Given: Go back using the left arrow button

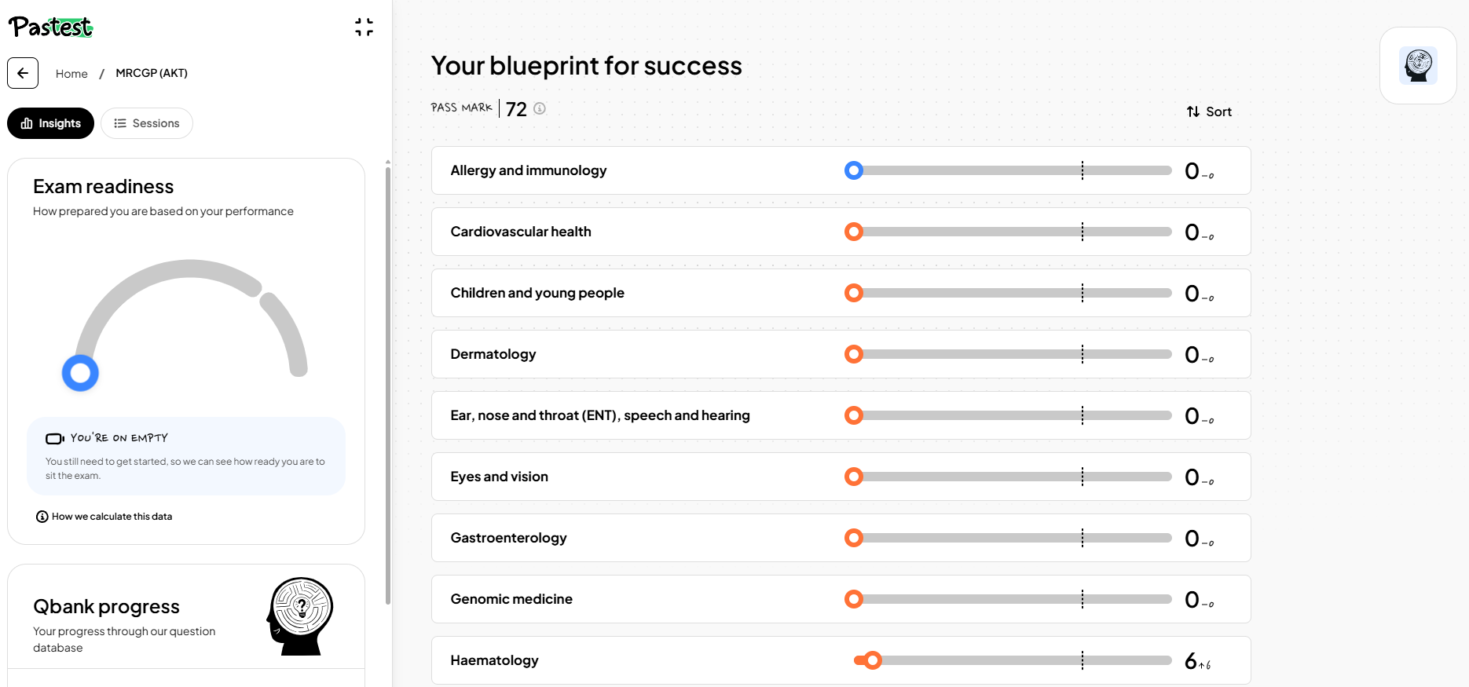Looking at the screenshot, I should [x=23, y=73].
